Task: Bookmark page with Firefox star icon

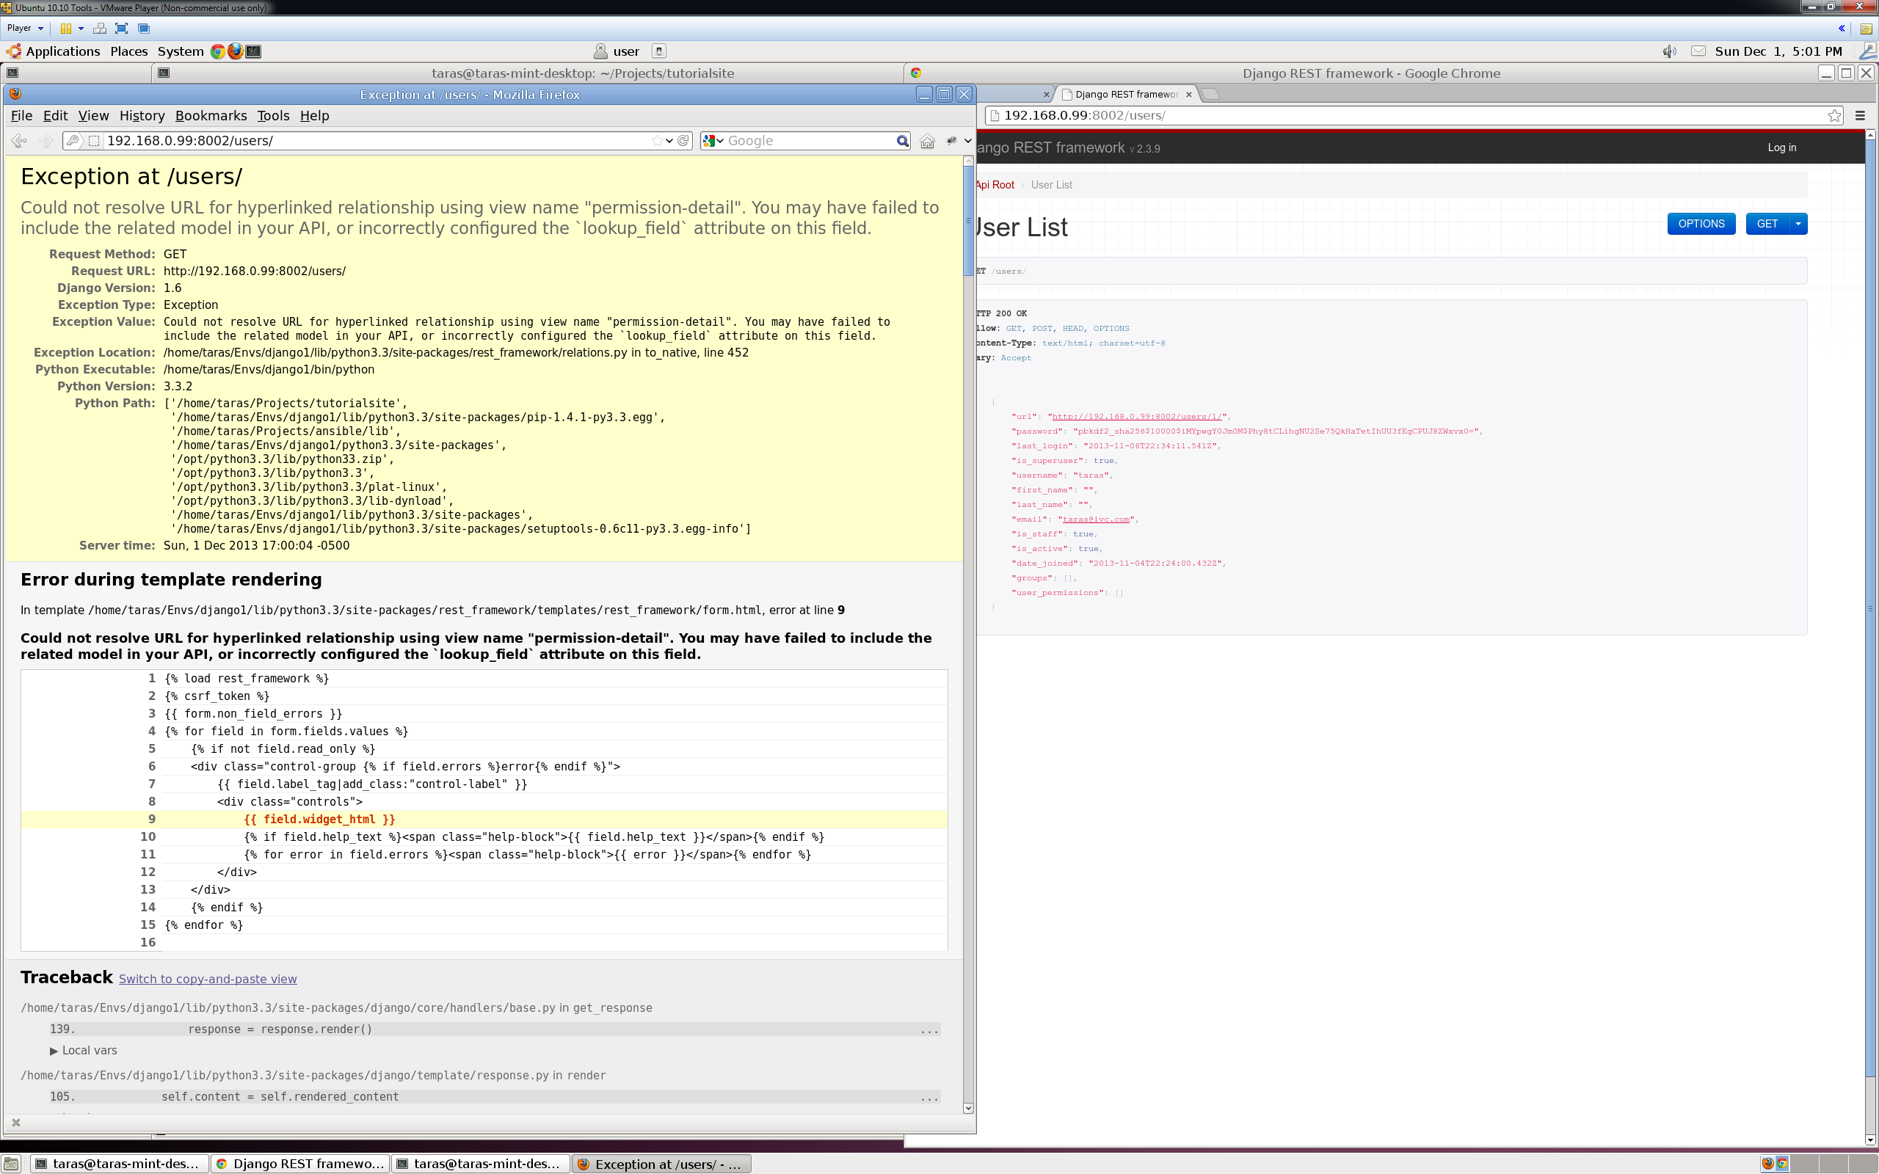Action: point(658,141)
